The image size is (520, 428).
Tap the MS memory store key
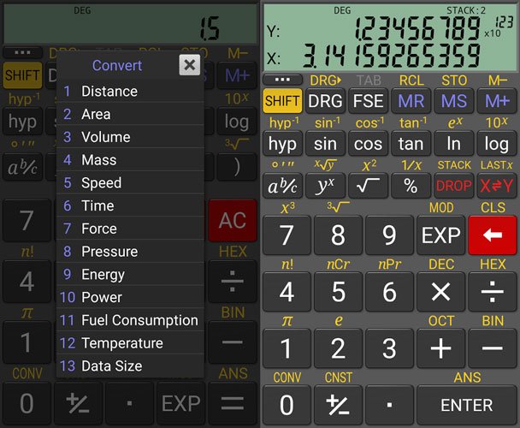[453, 101]
